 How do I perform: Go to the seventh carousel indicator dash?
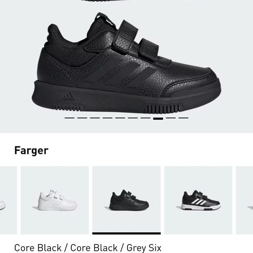coord(145,118)
